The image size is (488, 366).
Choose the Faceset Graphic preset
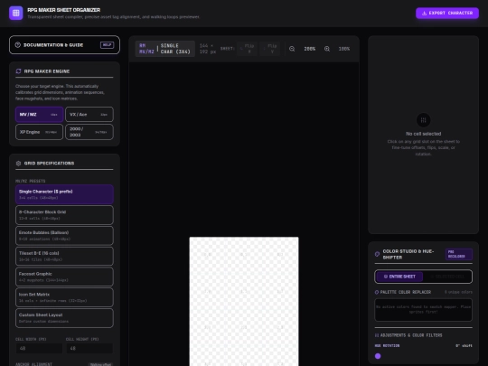click(x=64, y=277)
